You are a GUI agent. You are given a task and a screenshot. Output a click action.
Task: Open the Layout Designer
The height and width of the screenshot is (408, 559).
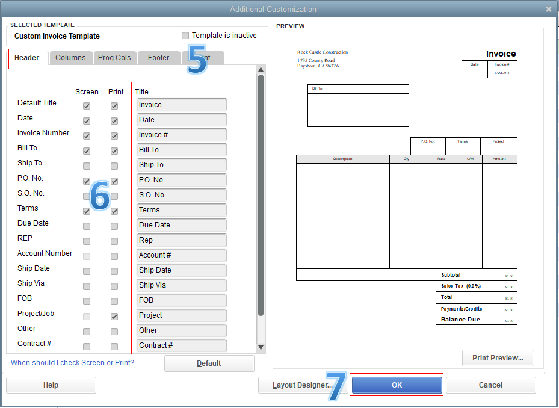[x=303, y=385]
